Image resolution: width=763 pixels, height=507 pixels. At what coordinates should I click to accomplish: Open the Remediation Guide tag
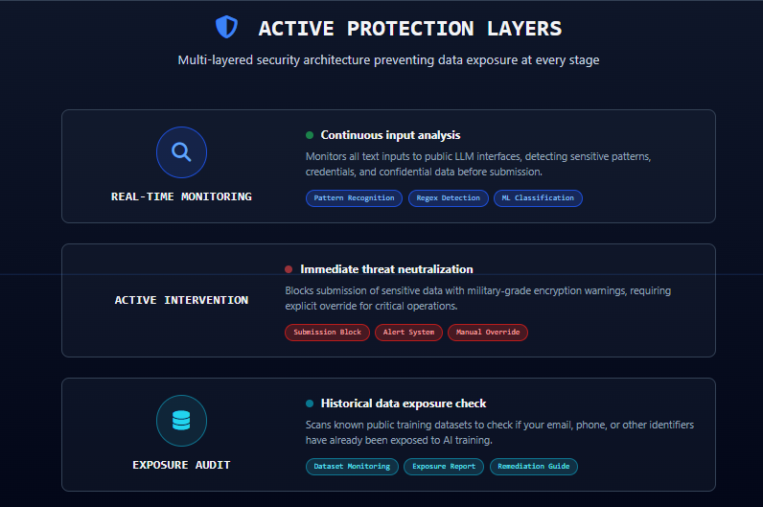click(533, 467)
